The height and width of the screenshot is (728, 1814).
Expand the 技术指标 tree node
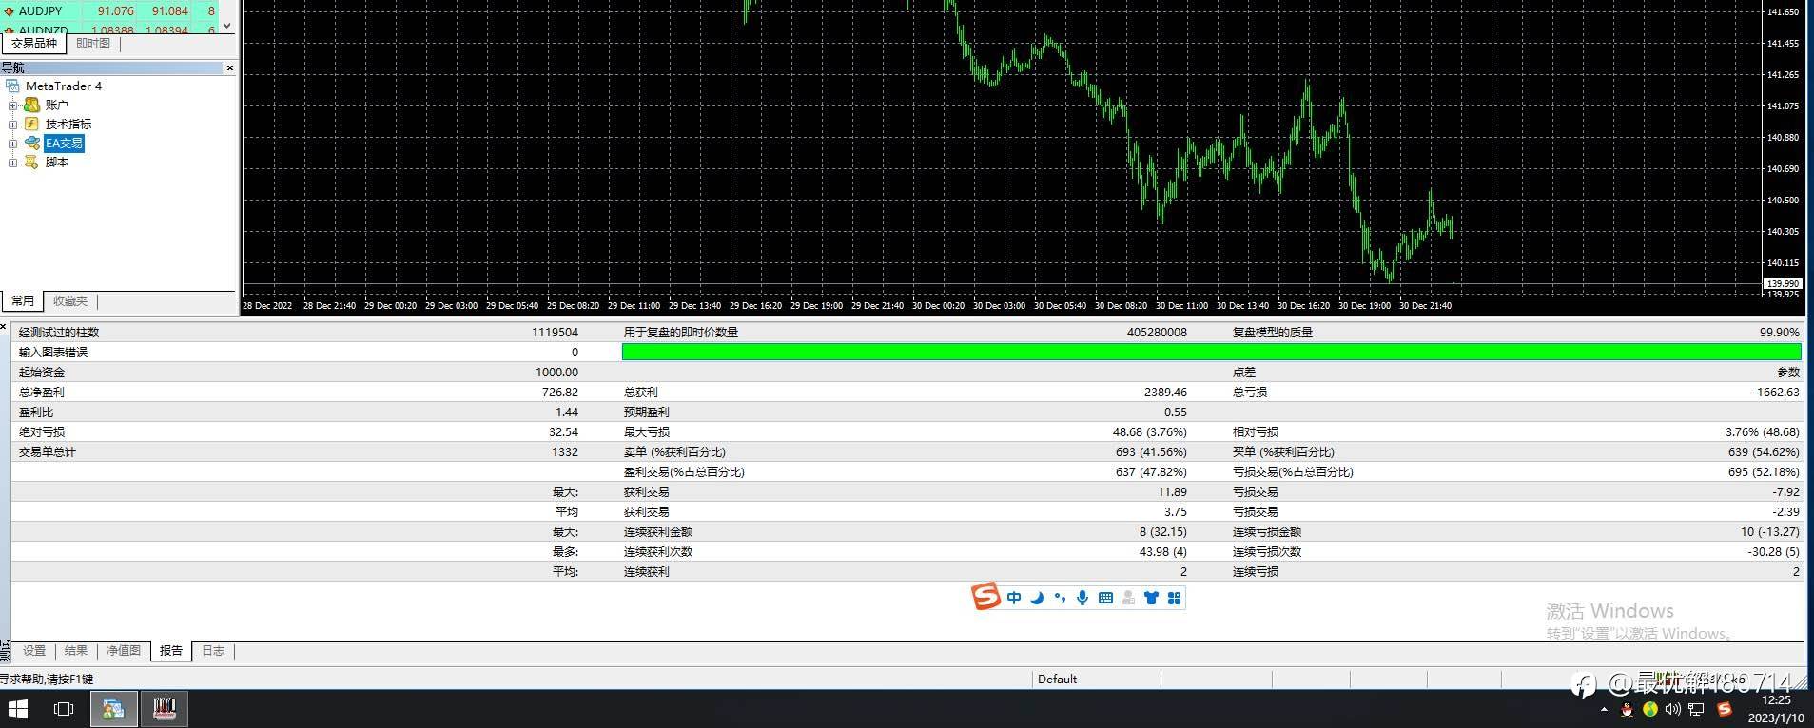[13, 124]
